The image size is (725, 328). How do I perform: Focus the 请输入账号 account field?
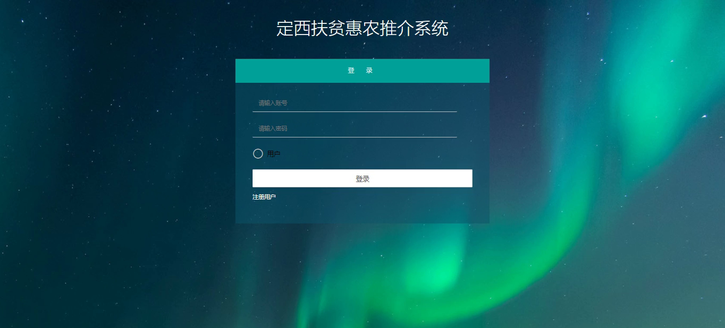coord(355,103)
